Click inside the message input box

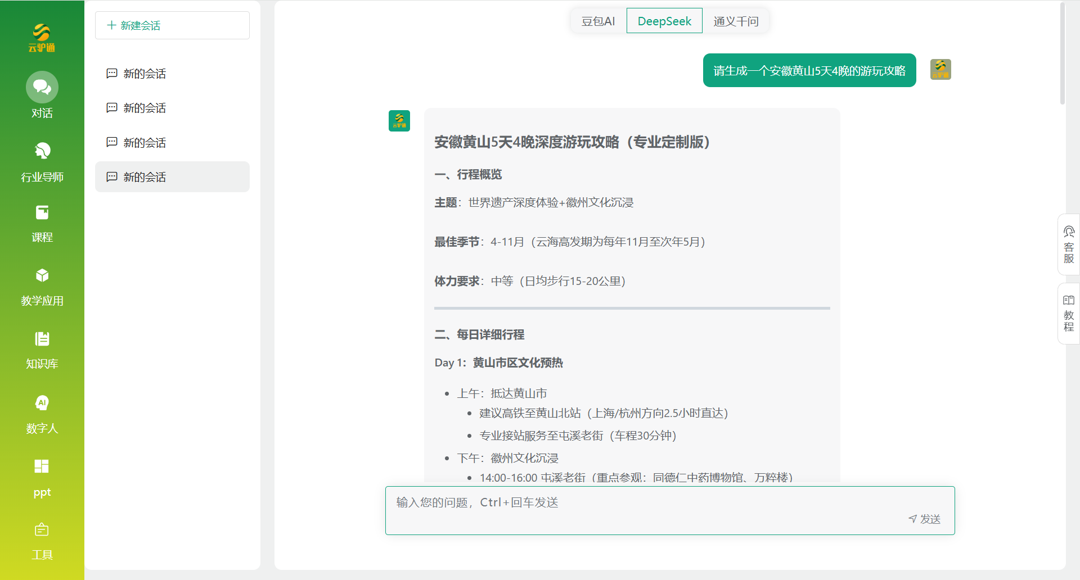point(619,502)
